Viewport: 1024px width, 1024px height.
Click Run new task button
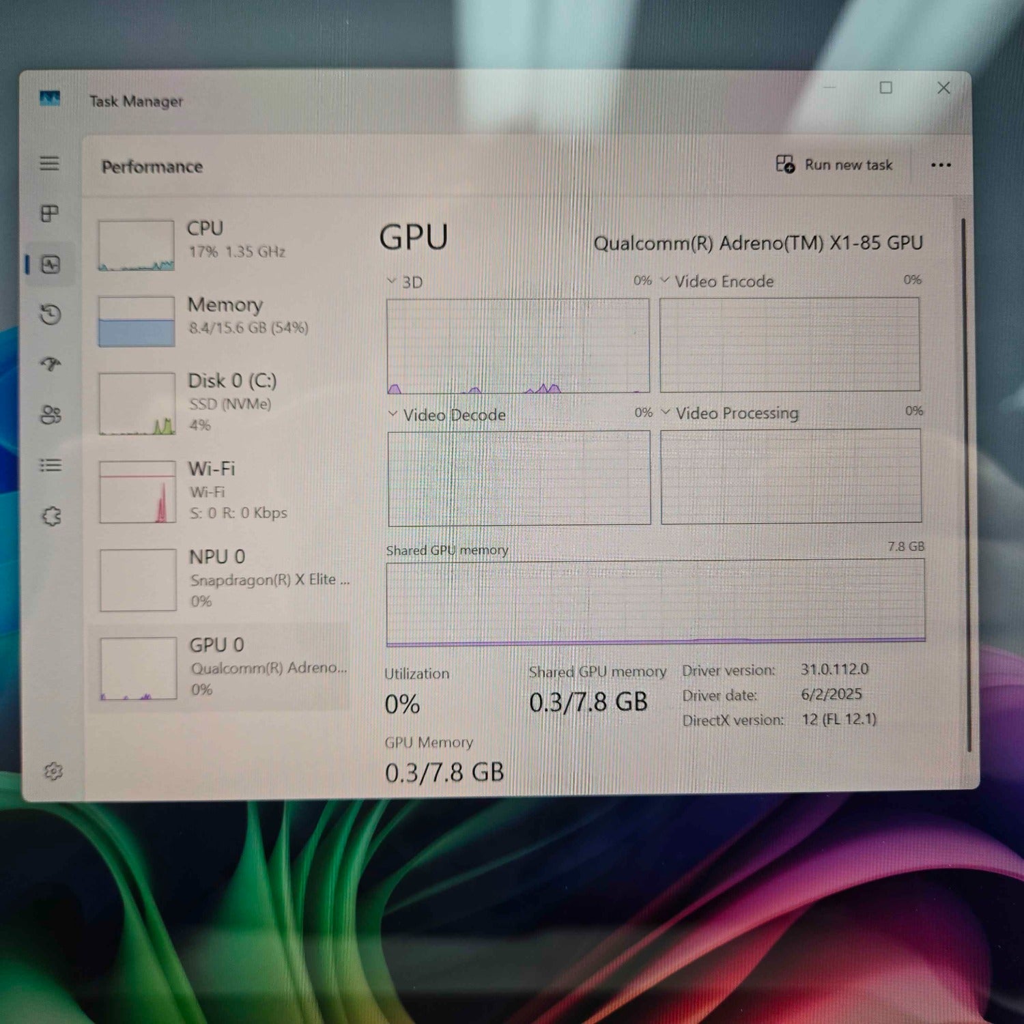[834, 165]
